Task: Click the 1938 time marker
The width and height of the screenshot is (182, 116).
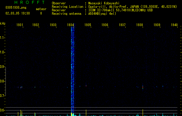Action: pos(139,25)
